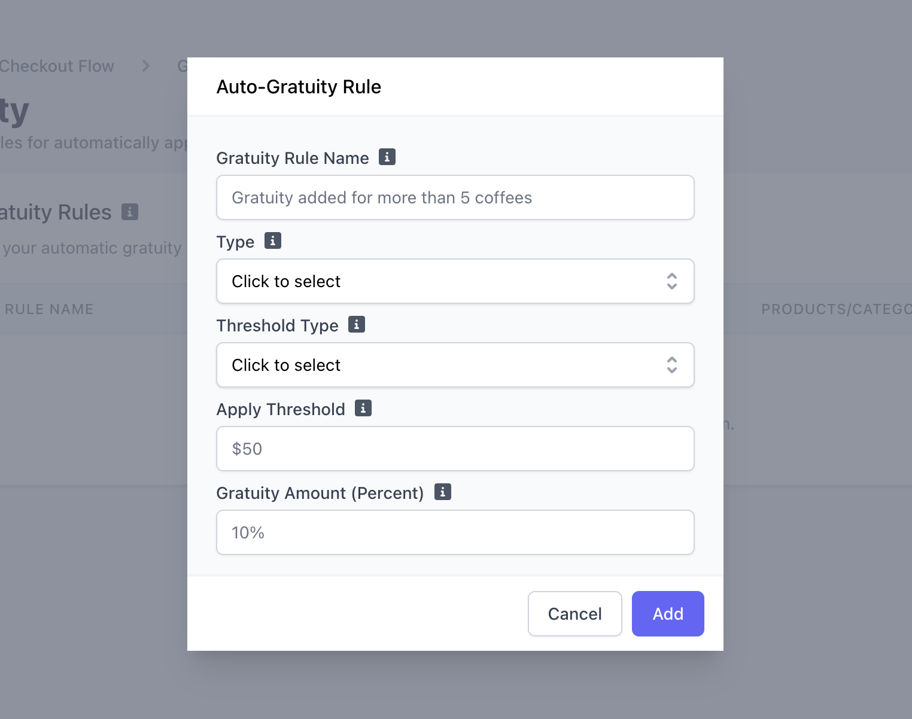
Task: Click the info icon beside background Gratuity Rules heading
Action: click(130, 212)
